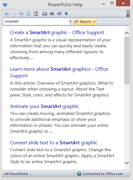Go to the Help home page
This screenshot has width=133, height=180.
point(36,13)
